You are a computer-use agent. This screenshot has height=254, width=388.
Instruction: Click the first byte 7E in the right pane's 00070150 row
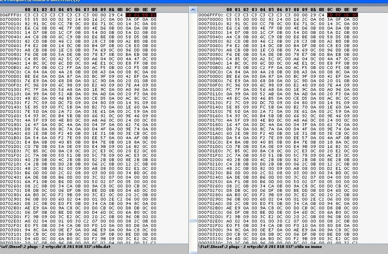tap(229, 112)
